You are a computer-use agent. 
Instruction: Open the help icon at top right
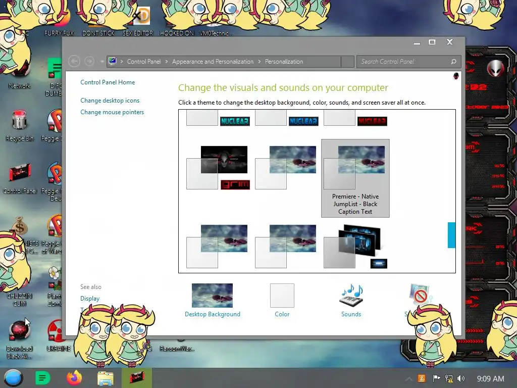[456, 76]
